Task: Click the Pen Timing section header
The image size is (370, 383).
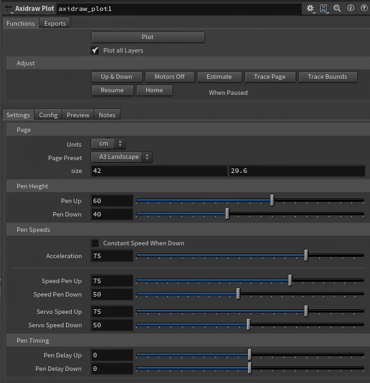Action: coord(188,341)
